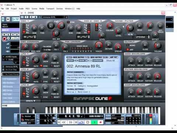
Task: Toggle LFO 3 RESET checkbox
Action: pos(52,97)
